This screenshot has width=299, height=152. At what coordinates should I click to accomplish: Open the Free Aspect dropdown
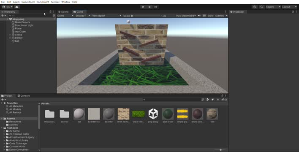pyautogui.click(x=106, y=16)
